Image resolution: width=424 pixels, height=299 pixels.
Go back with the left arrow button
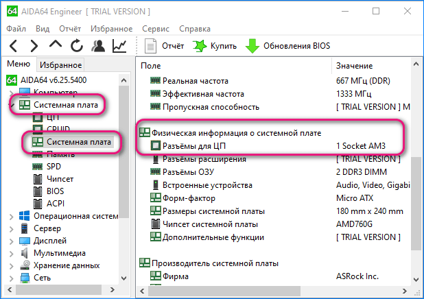tap(14, 46)
